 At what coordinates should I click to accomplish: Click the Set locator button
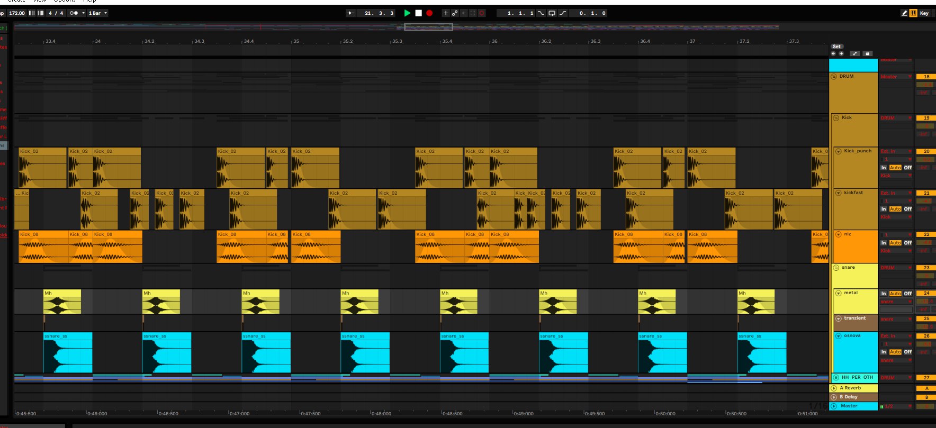coord(836,47)
